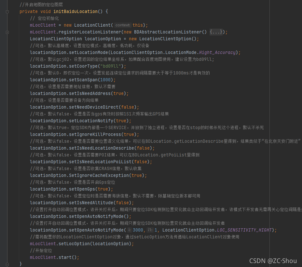Click the comment about 收集CRASH信息

pos(86,169)
